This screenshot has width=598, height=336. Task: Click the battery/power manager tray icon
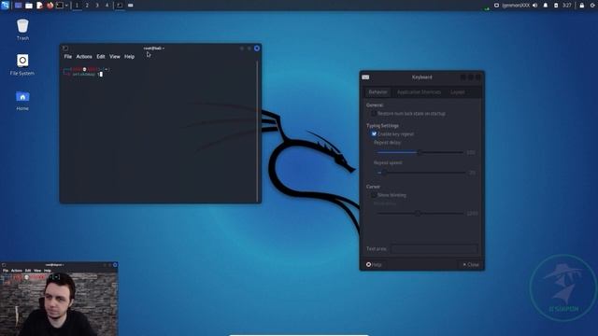pos(556,6)
